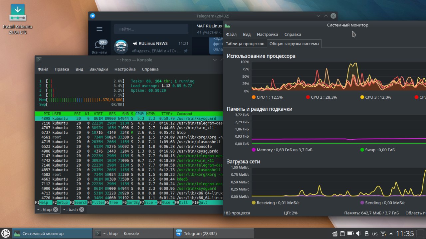Switch to Telegram (28432) in the taskbar
The width and height of the screenshot is (426, 239).
coord(213,234)
